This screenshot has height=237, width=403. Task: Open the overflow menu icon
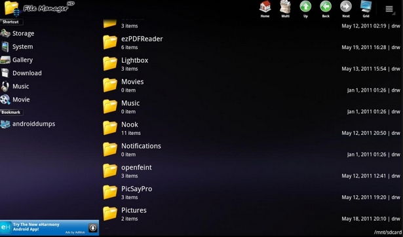389,9
